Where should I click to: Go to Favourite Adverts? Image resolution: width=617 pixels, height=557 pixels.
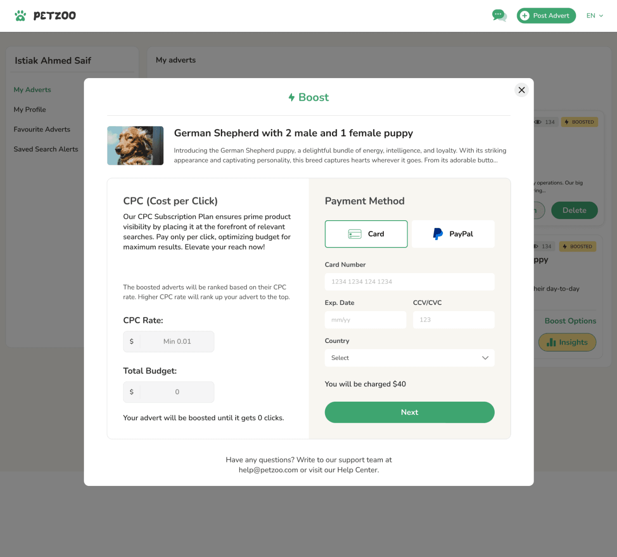coord(42,129)
